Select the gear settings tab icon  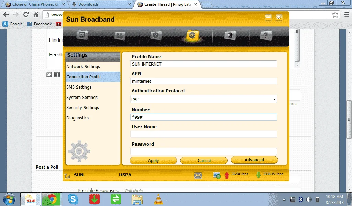coord(192,35)
